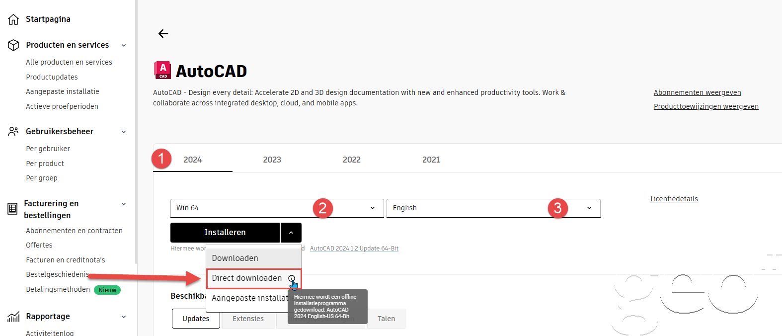The width and height of the screenshot is (782, 336).
Task: Open the Extensies tab
Action: tap(248, 319)
